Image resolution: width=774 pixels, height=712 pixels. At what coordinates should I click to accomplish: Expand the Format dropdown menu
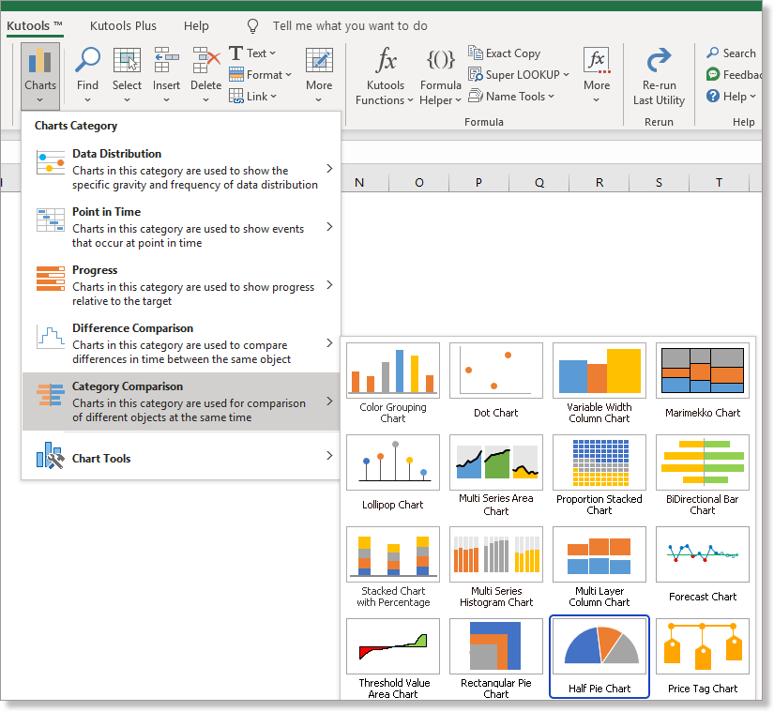point(260,74)
